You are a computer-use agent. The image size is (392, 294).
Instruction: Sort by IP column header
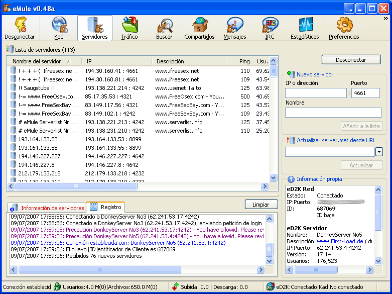(117, 61)
